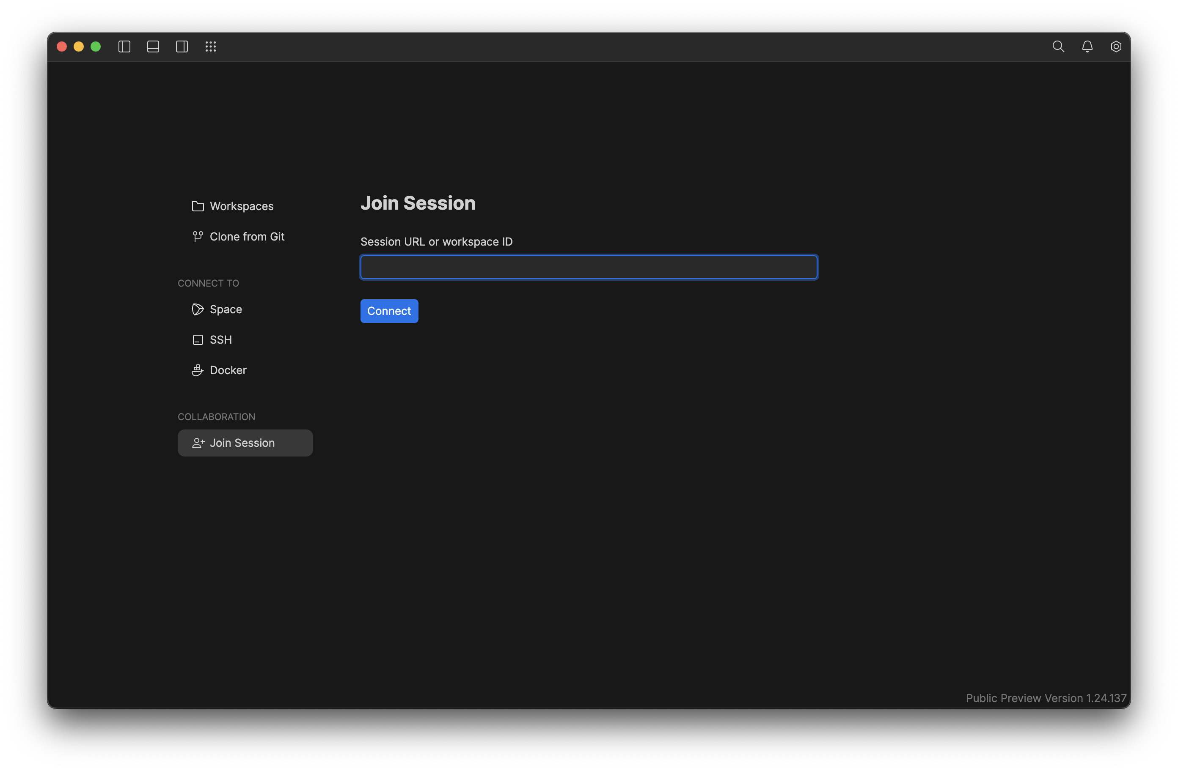This screenshot has height=771, width=1178.
Task: Click the Join Session person icon
Action: [198, 443]
